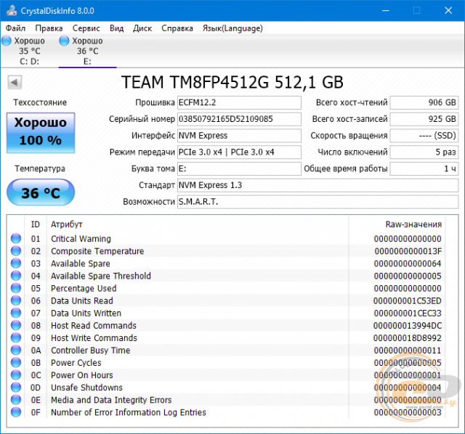Image resolution: width=465 pixels, height=434 pixels.
Task: Click status orb of Number of Error Information Log Entries
Action: coord(16,412)
